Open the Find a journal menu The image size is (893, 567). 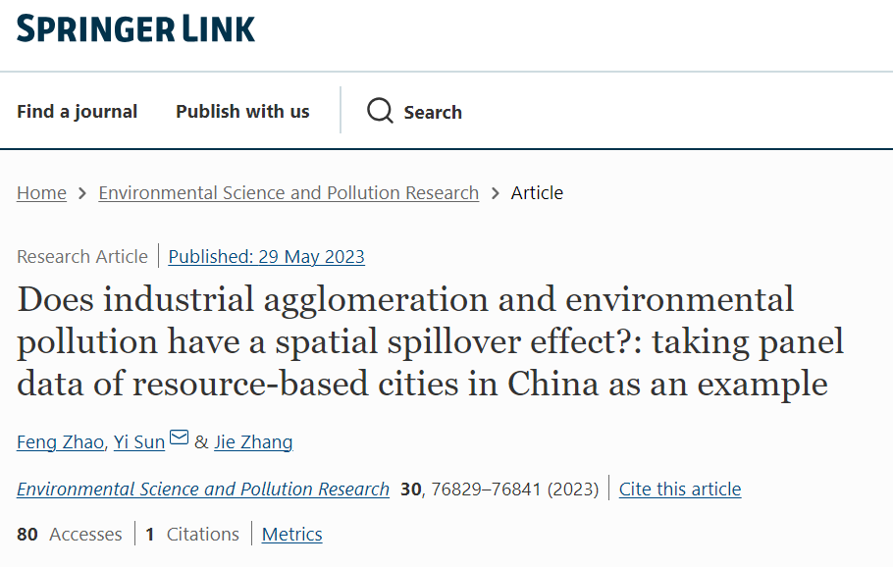[x=77, y=112]
